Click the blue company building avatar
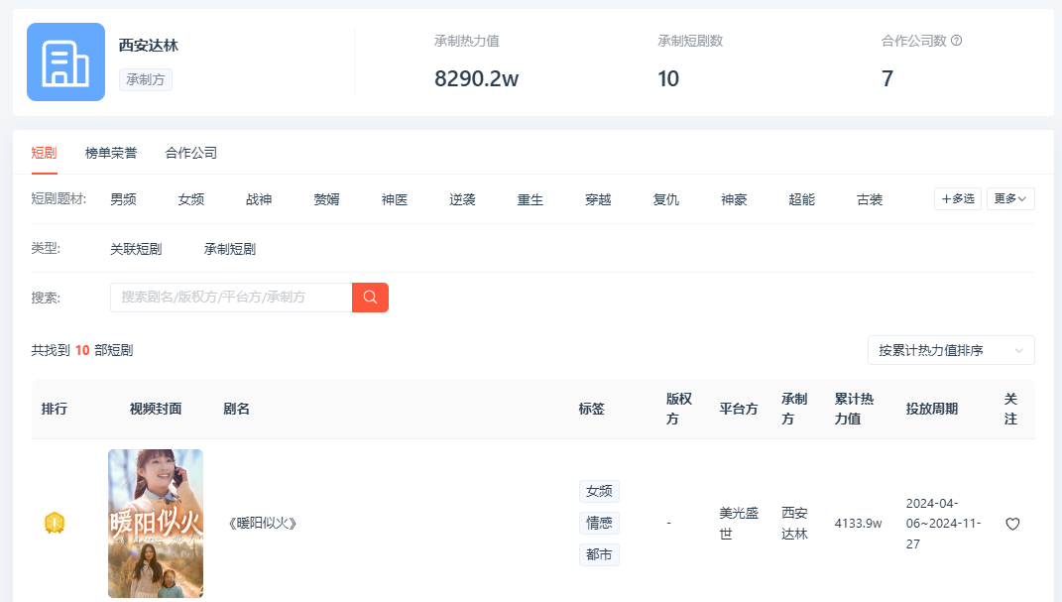The image size is (1062, 602). [65, 62]
